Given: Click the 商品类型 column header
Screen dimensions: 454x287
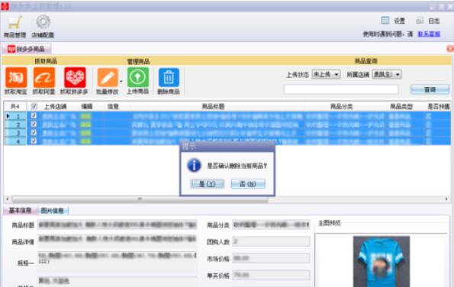Looking at the screenshot, I should [x=401, y=107].
